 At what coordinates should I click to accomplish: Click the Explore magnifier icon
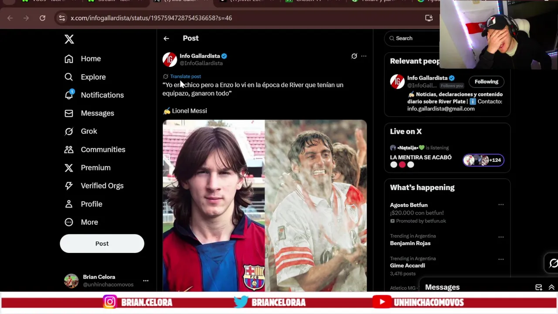pyautogui.click(x=69, y=77)
